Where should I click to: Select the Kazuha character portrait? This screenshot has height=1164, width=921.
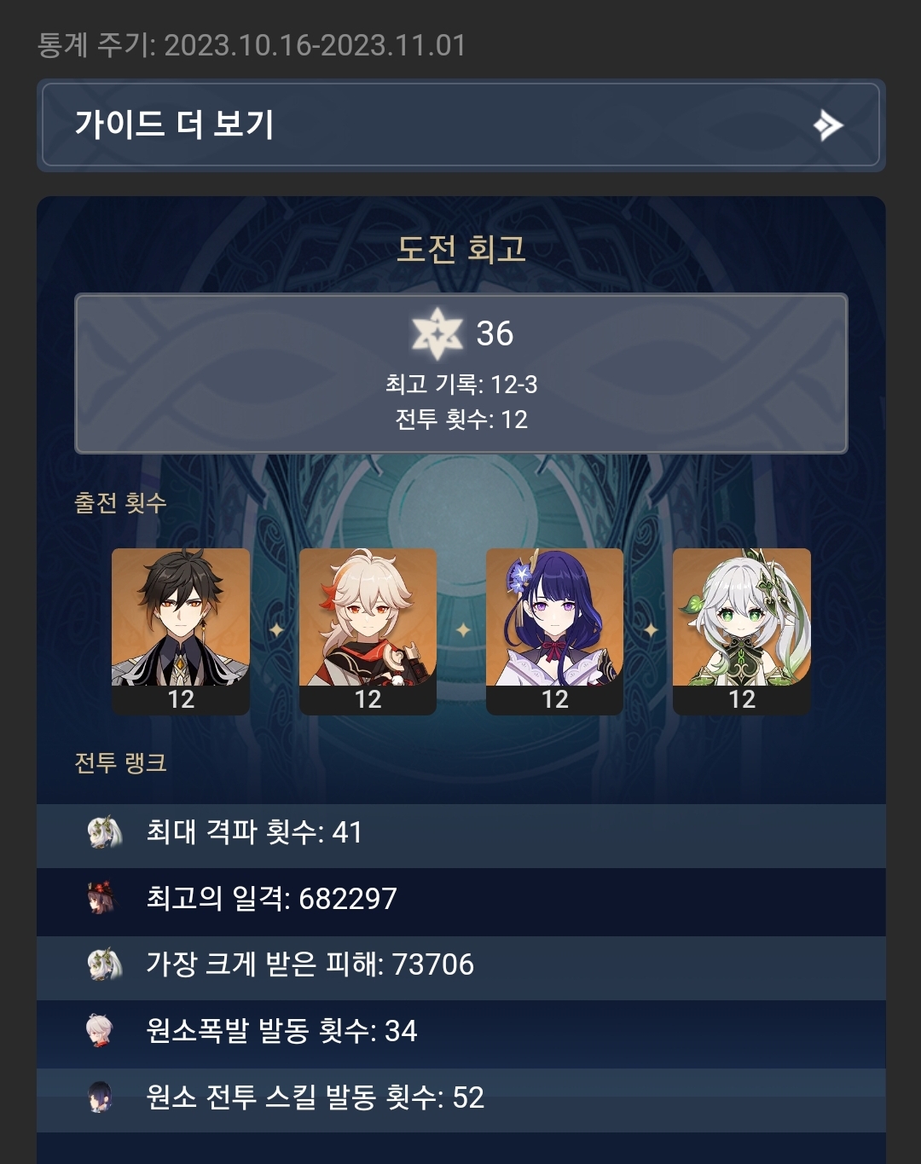(368, 631)
